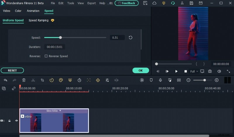The height and width of the screenshot is (137, 234).
Task: Click the undo arrow in timeline toolbar
Action: [5, 80]
